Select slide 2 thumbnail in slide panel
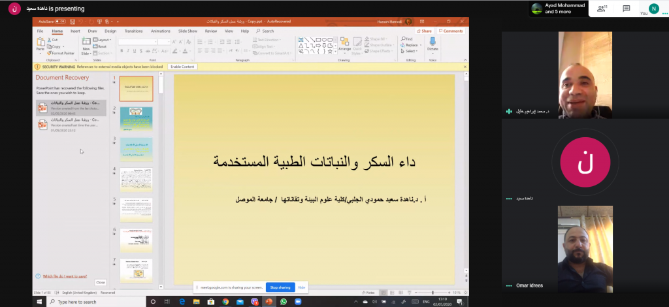 click(x=136, y=119)
